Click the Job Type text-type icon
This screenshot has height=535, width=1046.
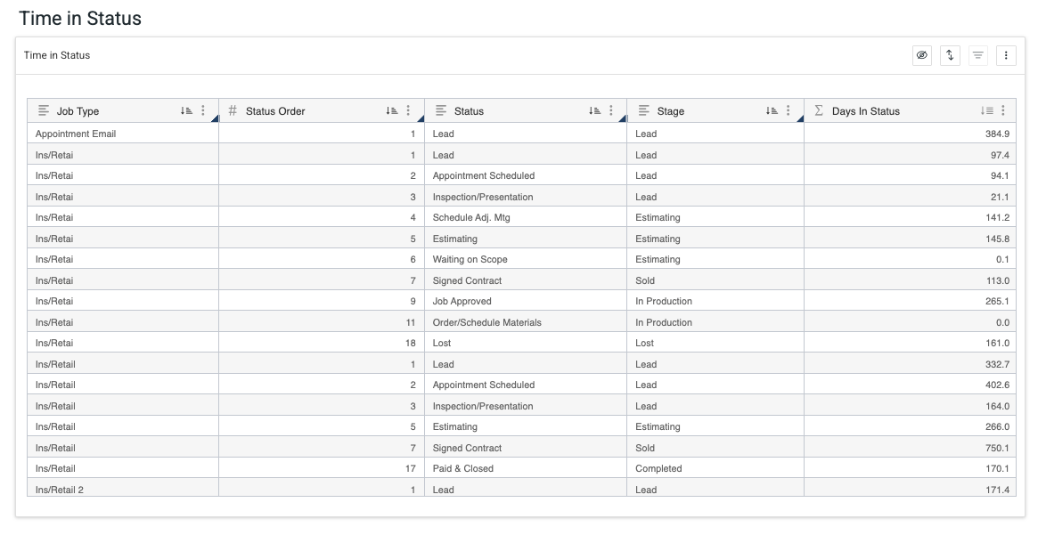[x=44, y=110]
